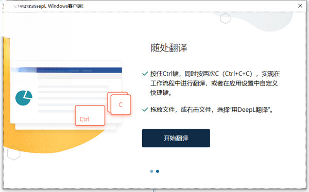This screenshot has width=309, height=192.
Task: Click the 随处翻译 heading
Action: click(x=169, y=48)
